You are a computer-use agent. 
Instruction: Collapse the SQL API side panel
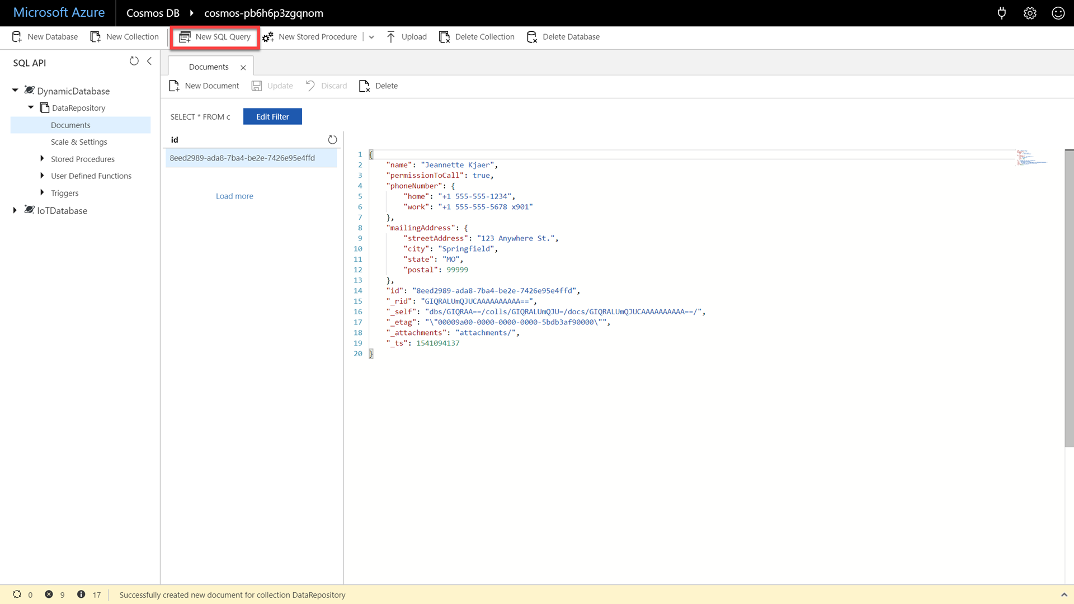click(x=149, y=61)
